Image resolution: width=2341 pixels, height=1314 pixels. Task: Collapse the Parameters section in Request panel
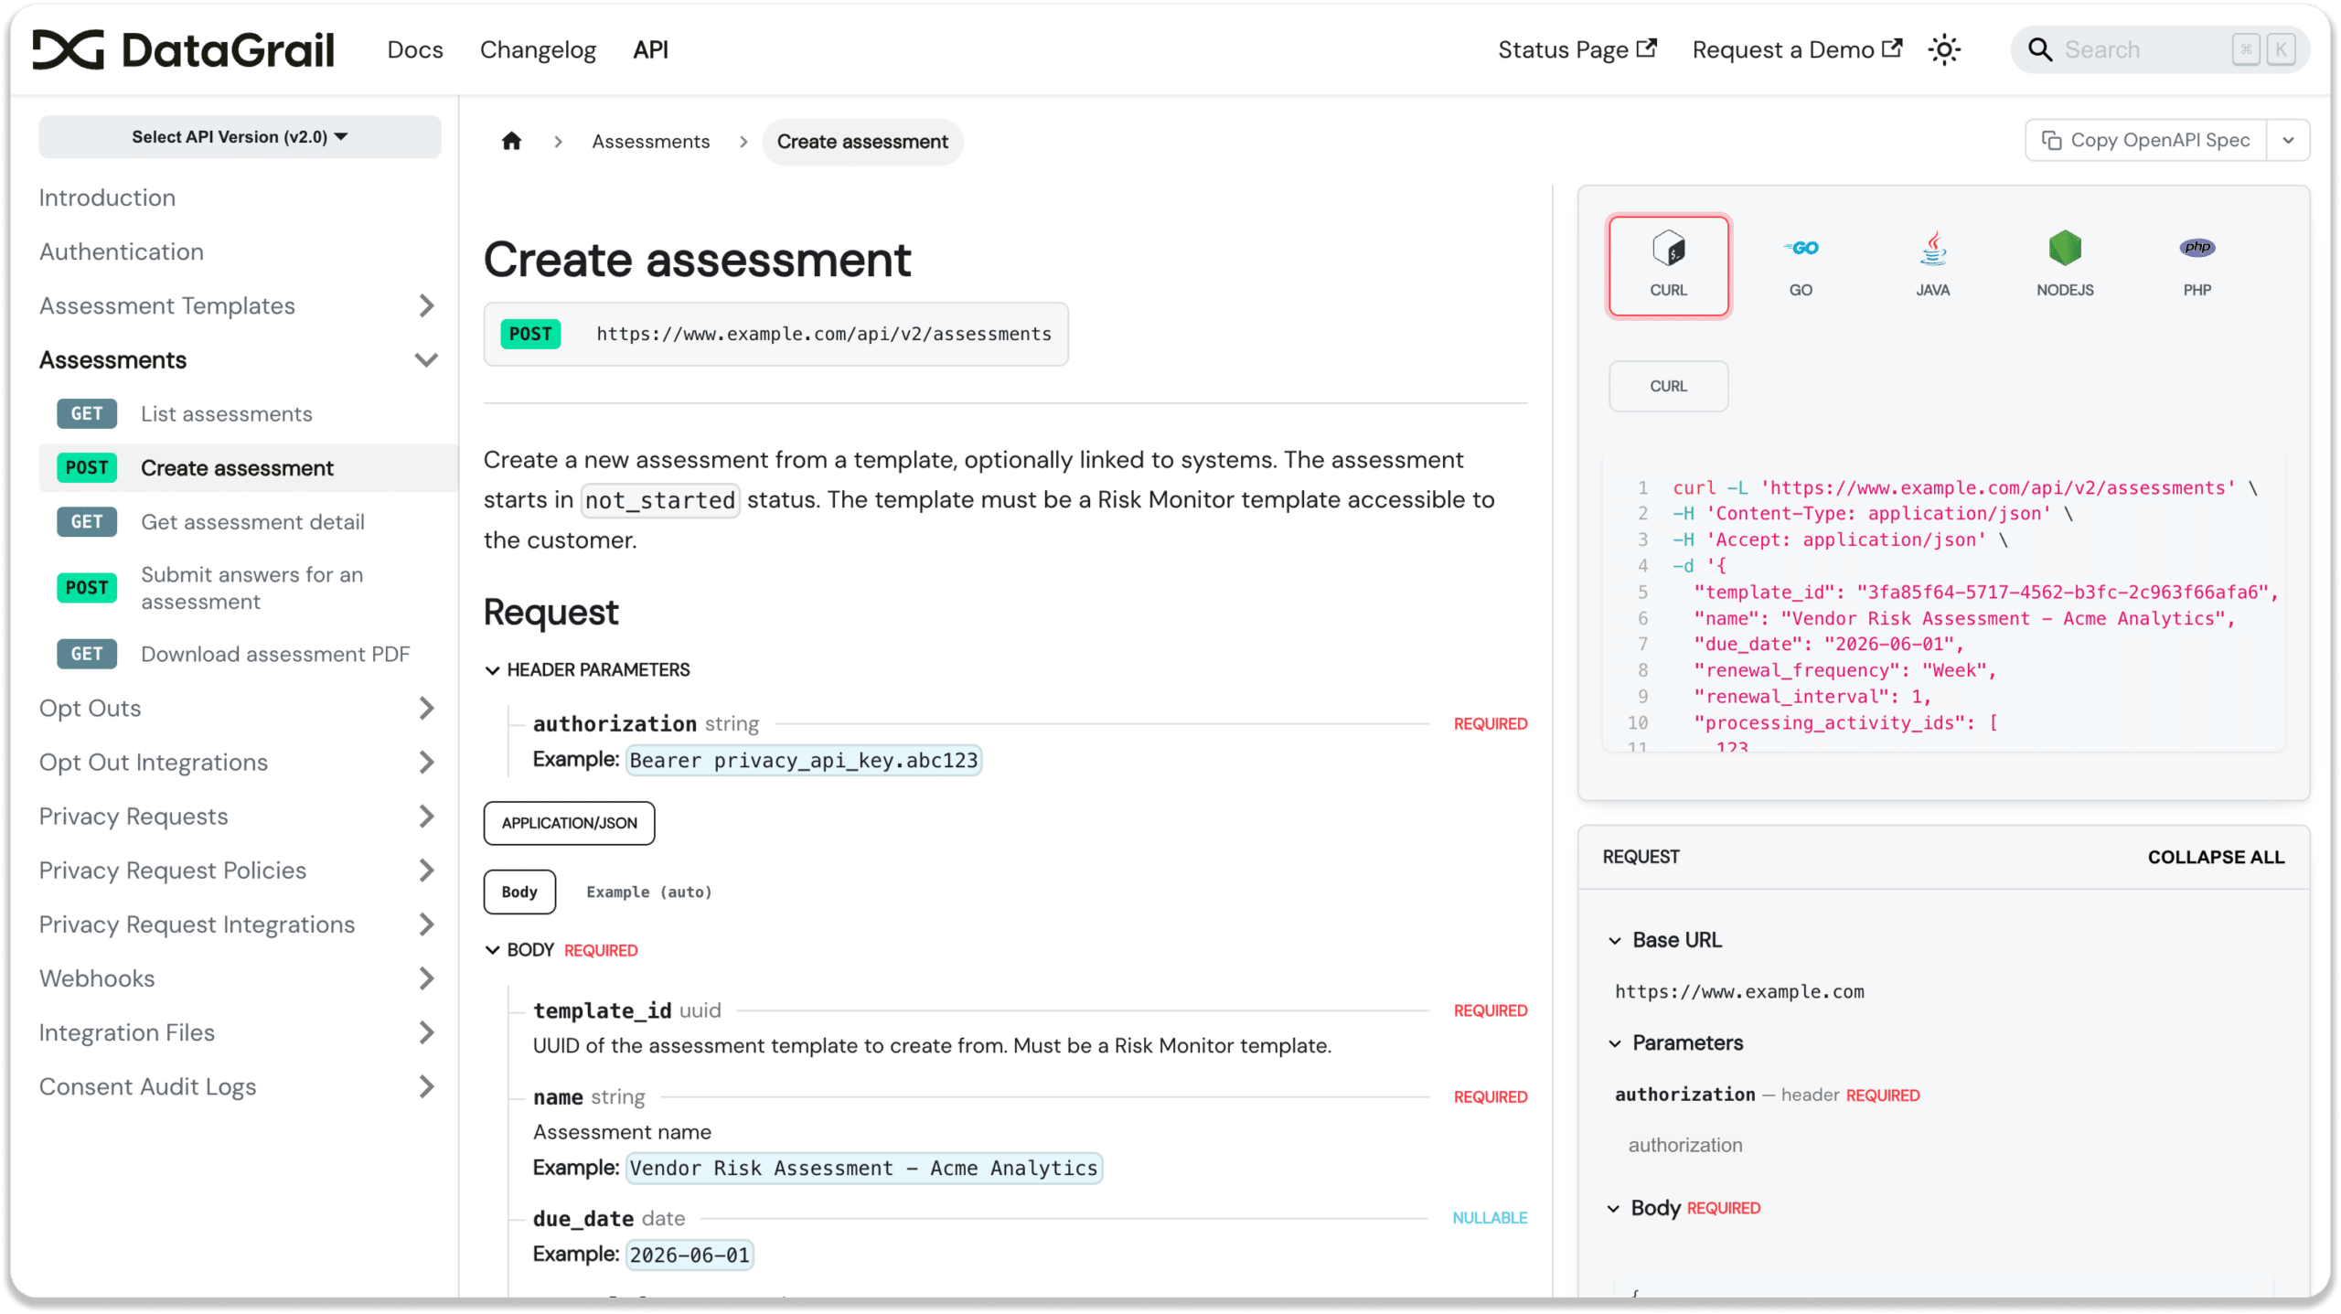tap(1675, 1042)
